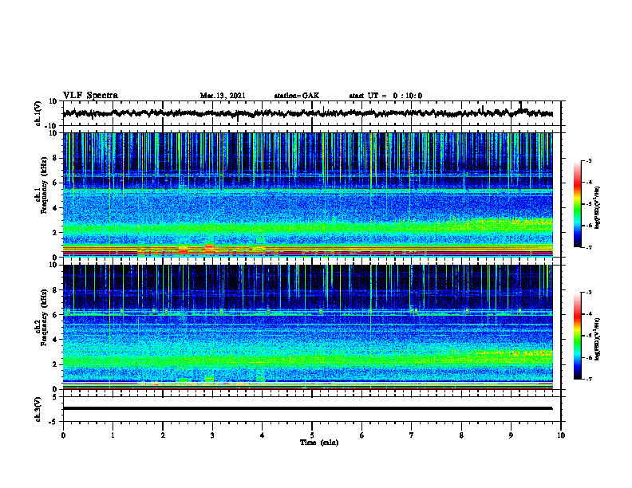Click time axis tick label '4'
Viewport: 632px width, 488px height.
coord(263,435)
